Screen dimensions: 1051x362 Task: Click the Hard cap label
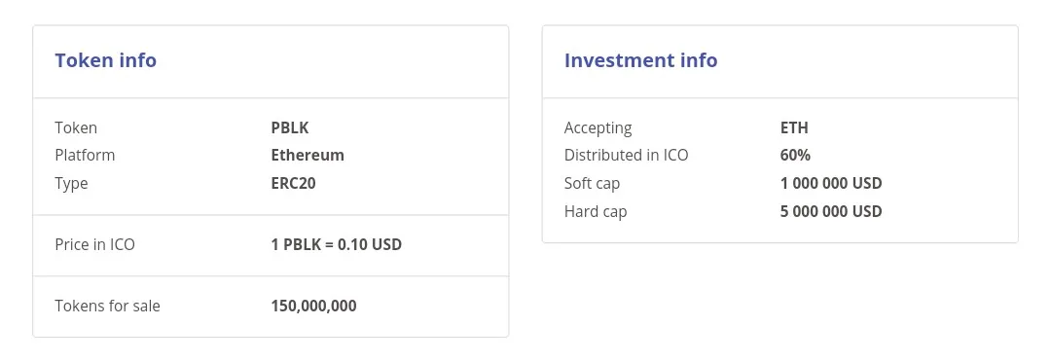(x=596, y=211)
